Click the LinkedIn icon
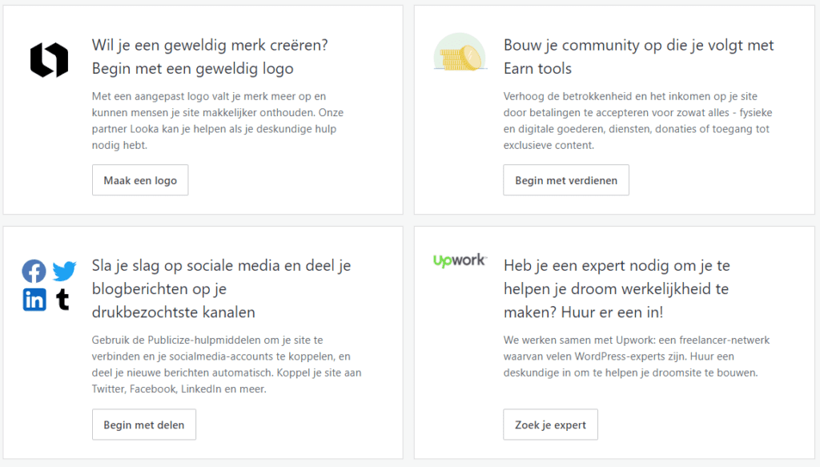This screenshot has width=820, height=467. click(x=34, y=300)
